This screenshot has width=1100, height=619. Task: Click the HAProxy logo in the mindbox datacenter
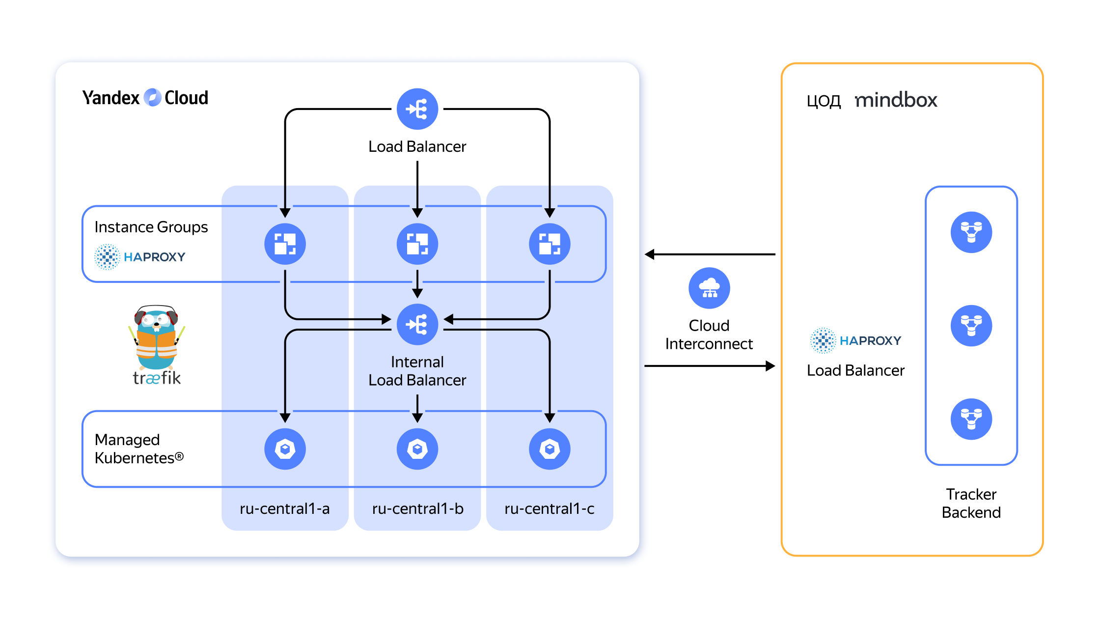pyautogui.click(x=856, y=340)
